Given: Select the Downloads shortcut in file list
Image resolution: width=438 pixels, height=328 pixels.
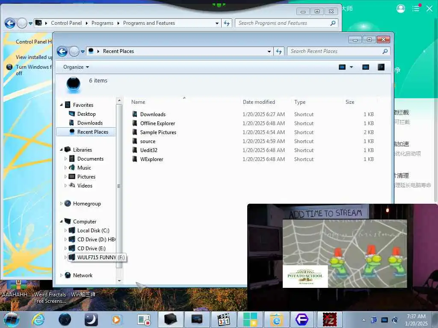Looking at the screenshot, I should [x=153, y=114].
